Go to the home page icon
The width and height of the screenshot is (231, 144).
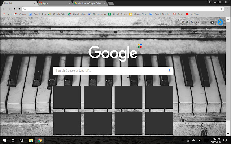click(x=19, y=9)
